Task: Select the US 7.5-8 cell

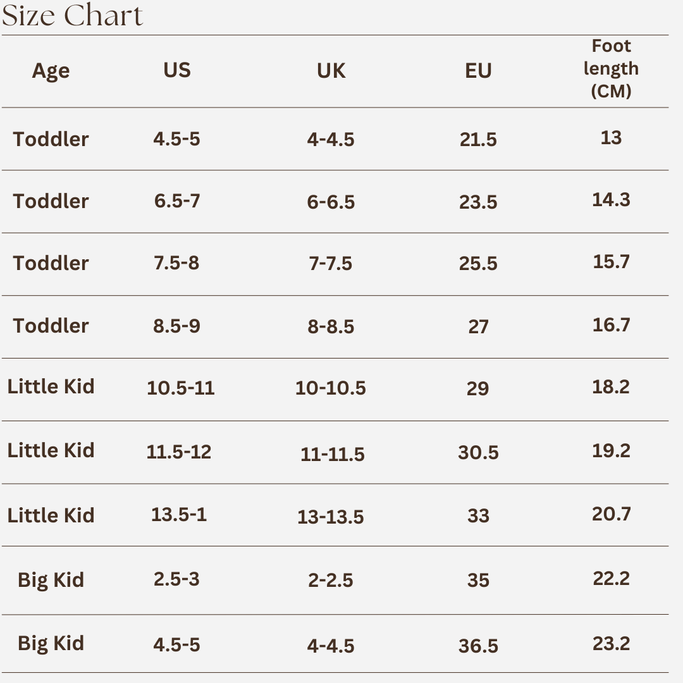Action: 176,263
